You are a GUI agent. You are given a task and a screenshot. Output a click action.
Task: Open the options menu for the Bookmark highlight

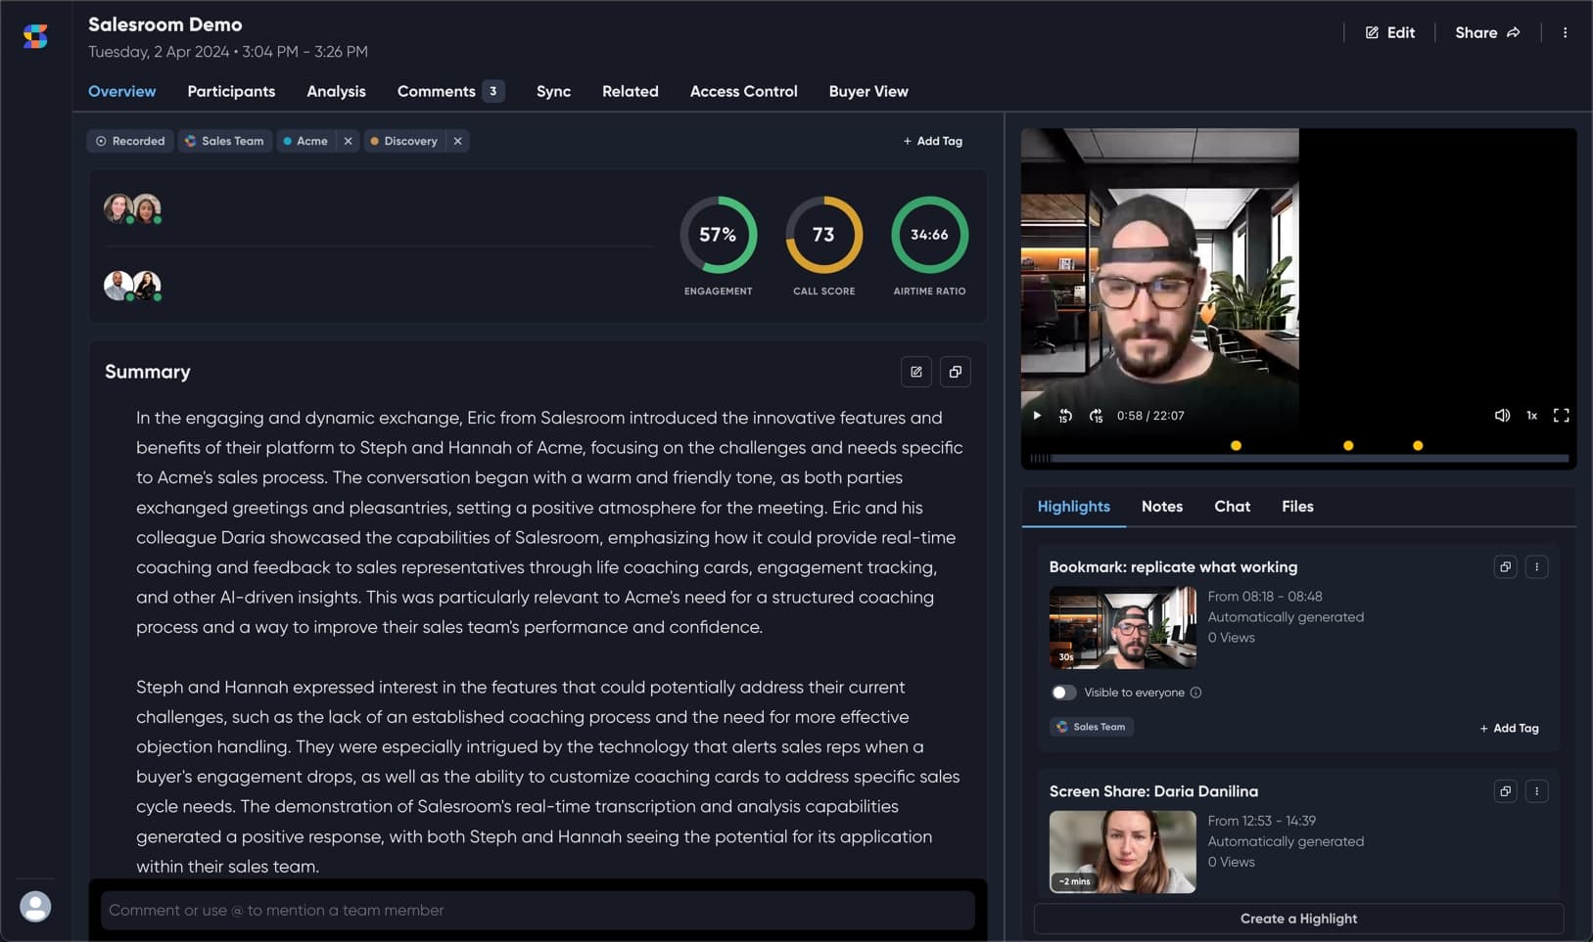tap(1537, 567)
